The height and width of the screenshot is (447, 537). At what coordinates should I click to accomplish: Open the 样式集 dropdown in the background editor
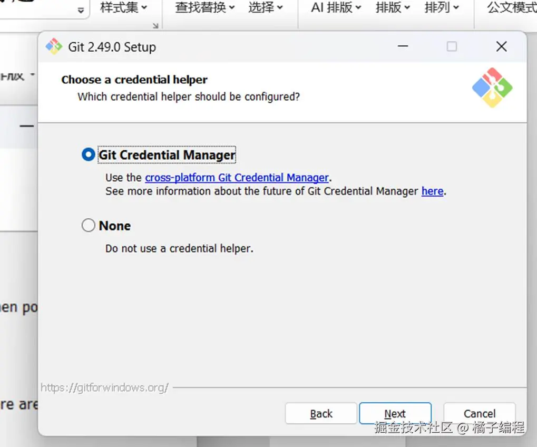[123, 7]
